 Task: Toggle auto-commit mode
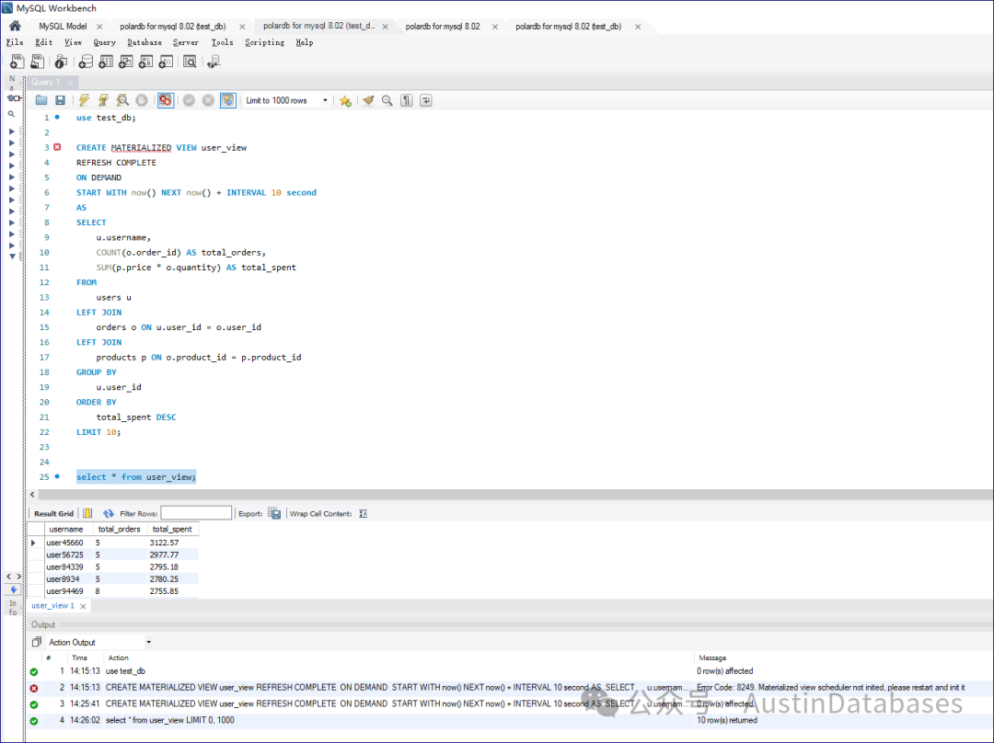228,100
